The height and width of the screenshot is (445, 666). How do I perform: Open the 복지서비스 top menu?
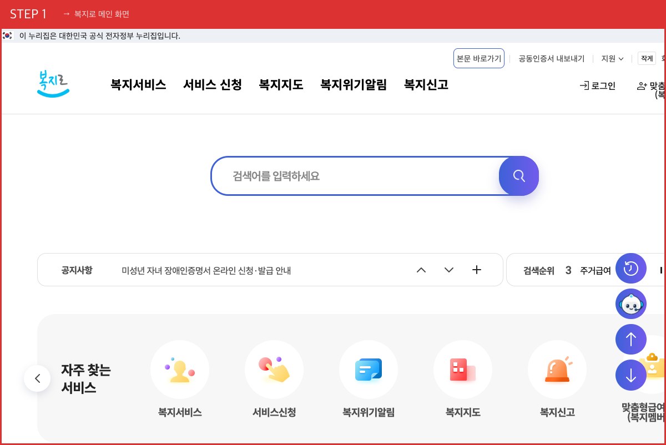coord(138,85)
